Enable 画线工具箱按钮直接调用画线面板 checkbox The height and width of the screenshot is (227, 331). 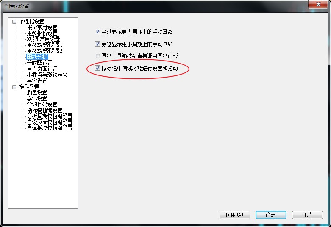pyautogui.click(x=97, y=56)
